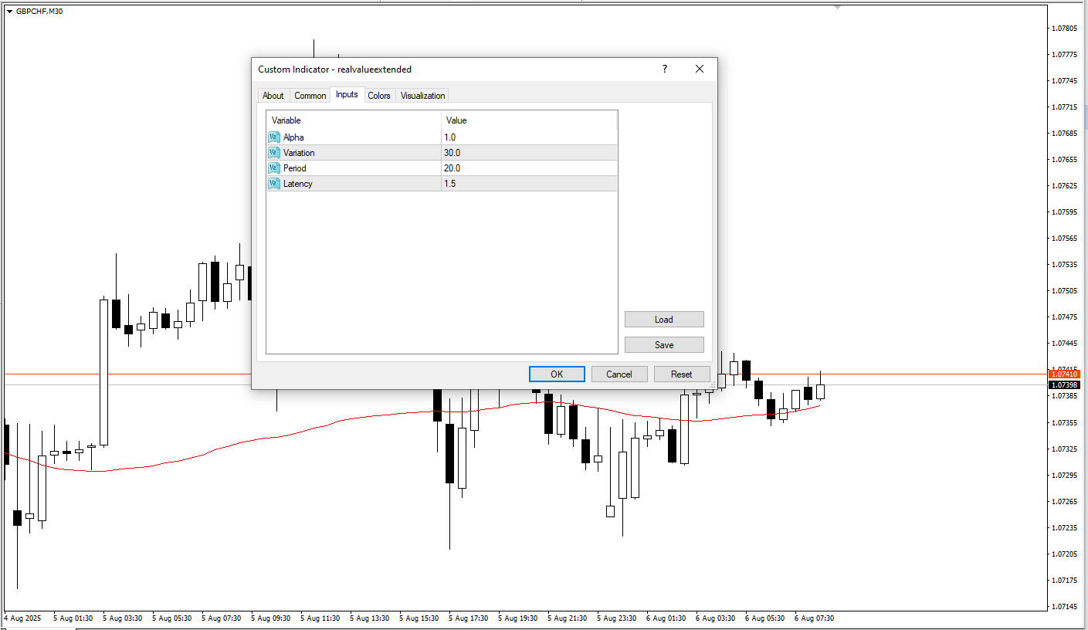Screen dimensions: 1088x630
Task: Open the Common tab
Action: tap(310, 96)
